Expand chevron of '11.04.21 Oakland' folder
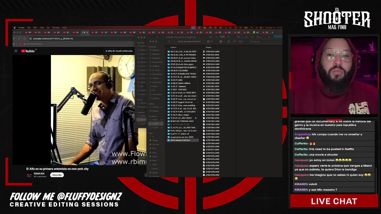This screenshot has height=214, width=381. (198, 86)
